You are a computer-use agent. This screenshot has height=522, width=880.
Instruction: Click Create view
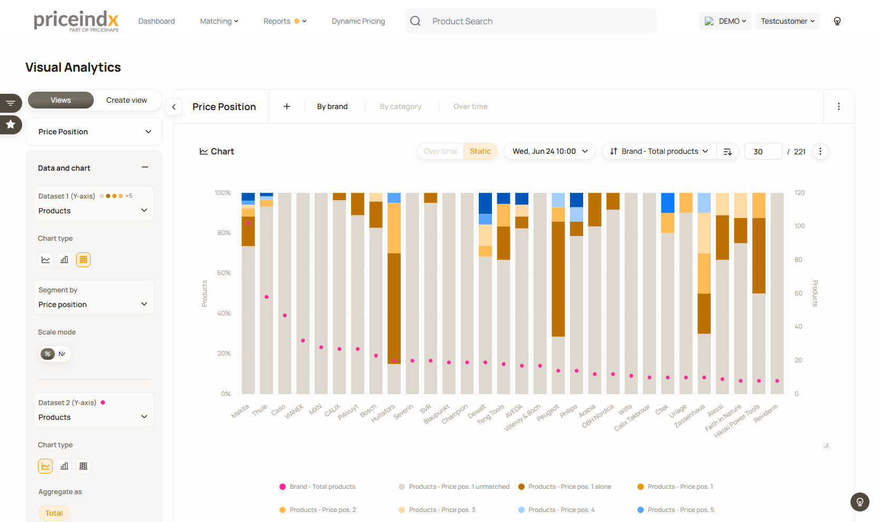click(x=127, y=100)
